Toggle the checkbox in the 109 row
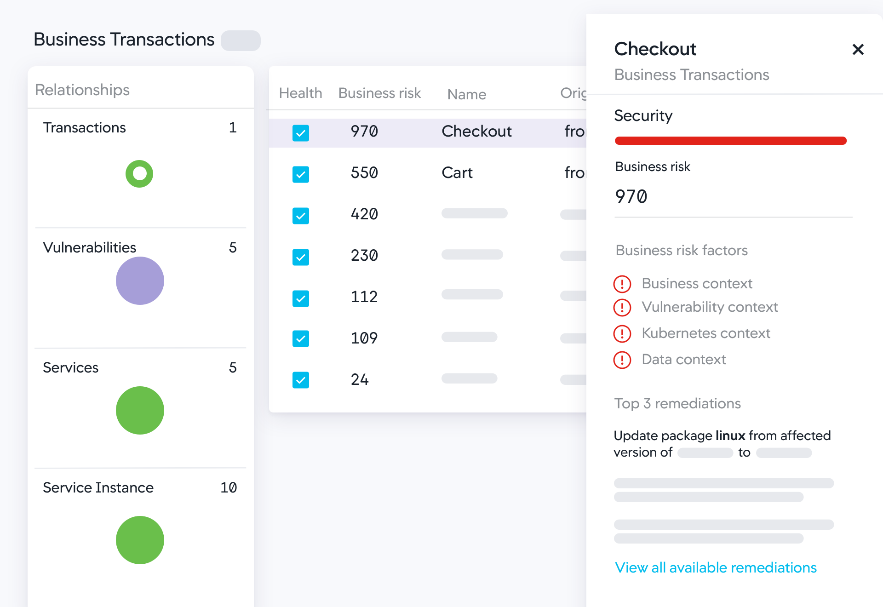This screenshot has height=607, width=883. tap(301, 338)
